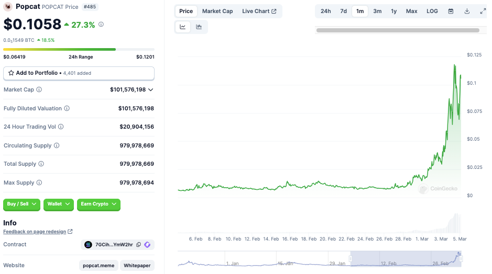Open the external link icon beside Feedback link
The height and width of the screenshot is (274, 492).
[70, 232]
